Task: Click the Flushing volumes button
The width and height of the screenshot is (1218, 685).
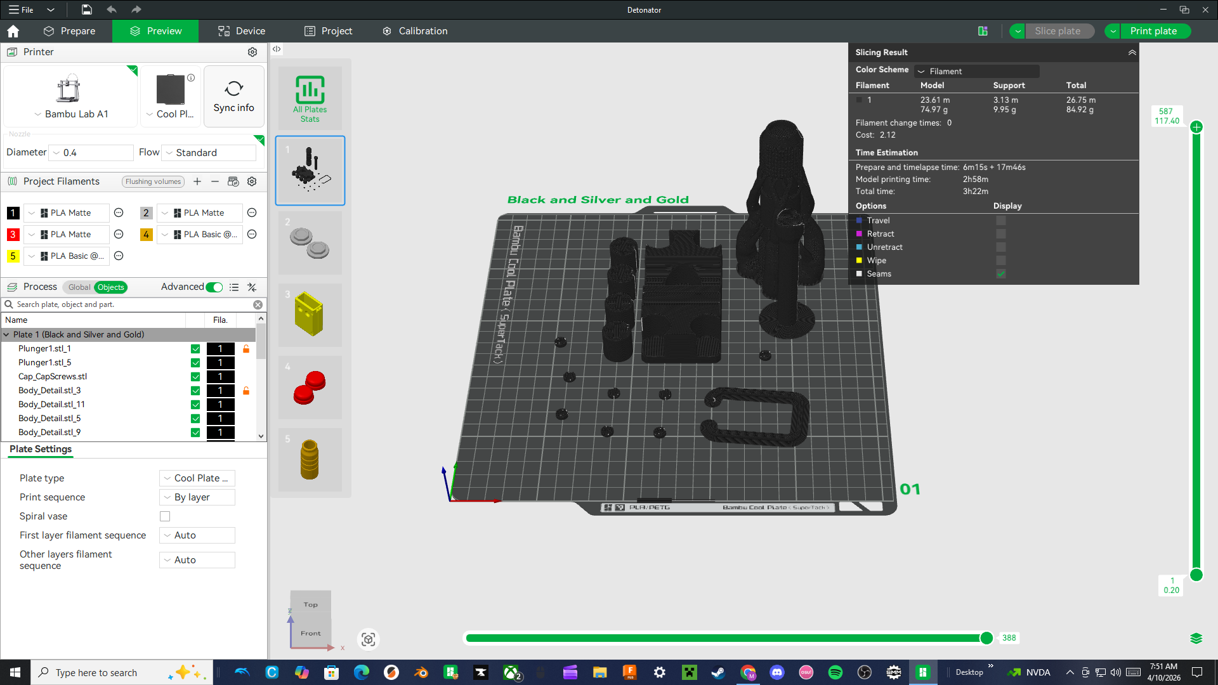Action: [154, 181]
